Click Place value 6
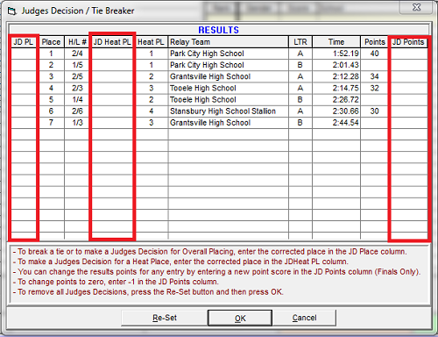 51,111
